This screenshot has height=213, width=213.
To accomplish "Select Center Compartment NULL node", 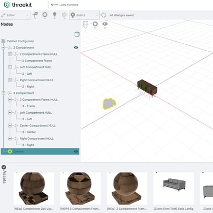I will [x=37, y=125].
